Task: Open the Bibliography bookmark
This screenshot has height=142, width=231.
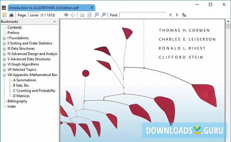Action: [x=17, y=101]
